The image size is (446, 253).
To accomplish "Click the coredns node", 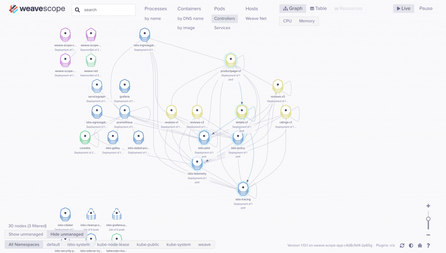I will coord(85,137).
